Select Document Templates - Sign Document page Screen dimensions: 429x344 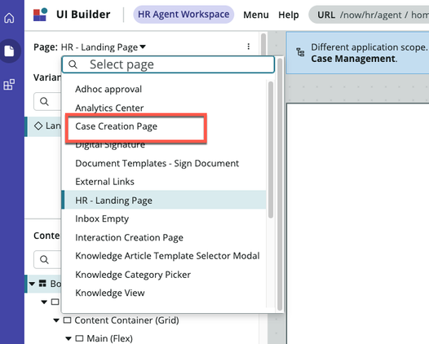164,163
